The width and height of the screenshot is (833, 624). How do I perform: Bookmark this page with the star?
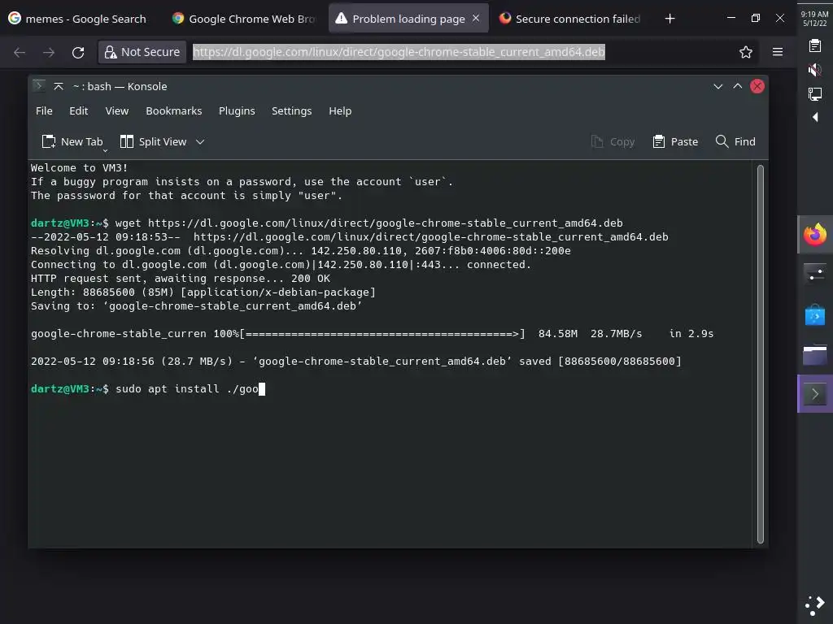point(746,52)
